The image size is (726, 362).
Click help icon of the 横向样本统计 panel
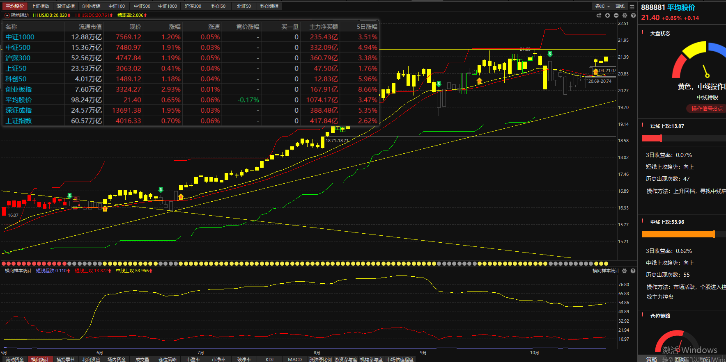[633, 271]
